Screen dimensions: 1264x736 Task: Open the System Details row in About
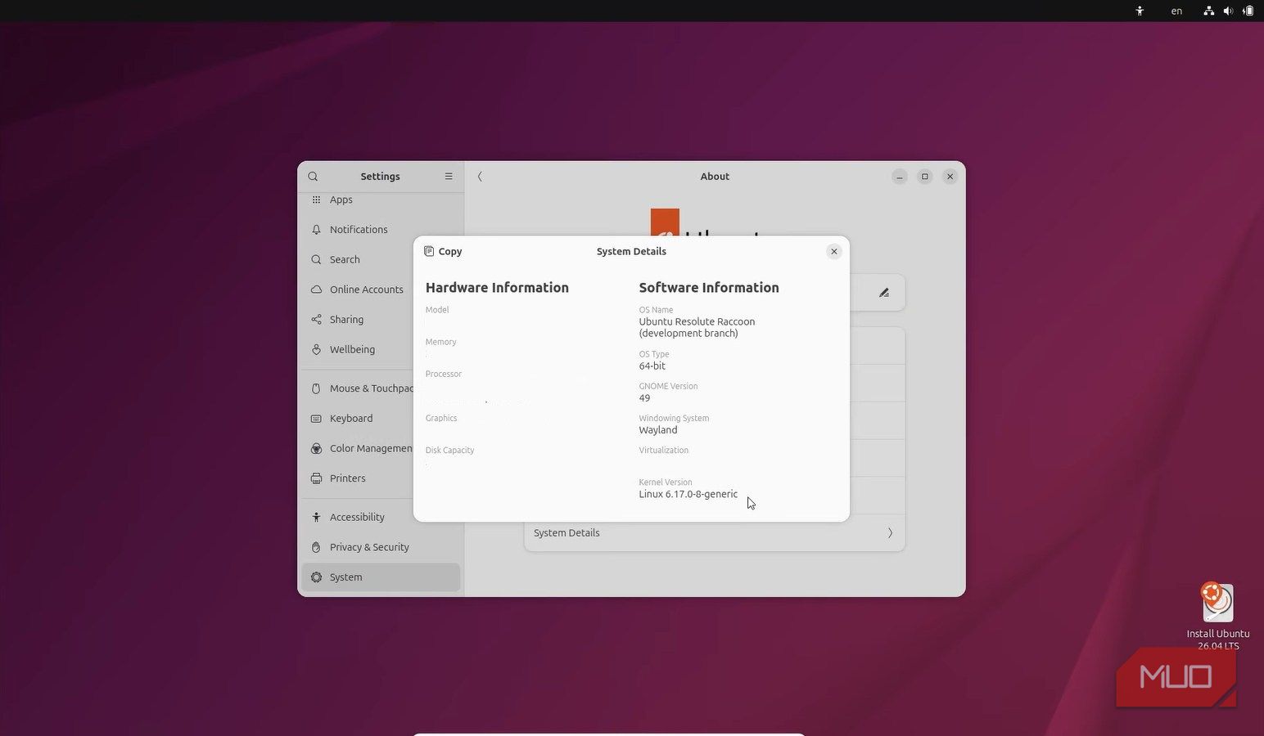pos(715,533)
